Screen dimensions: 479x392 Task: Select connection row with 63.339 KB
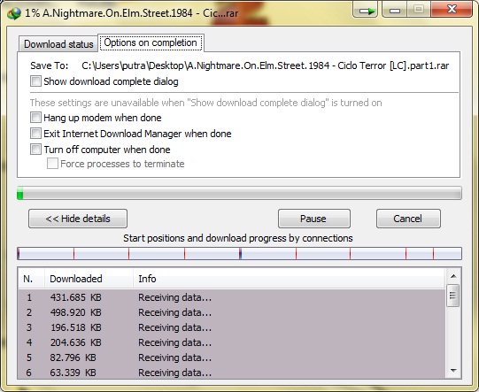[x=232, y=373]
